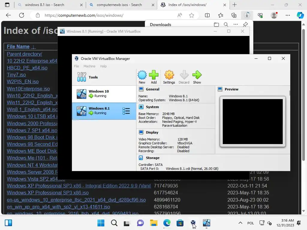This screenshot has height=230, width=307.
Task: Click the Storage section header
Action: (x=153, y=158)
